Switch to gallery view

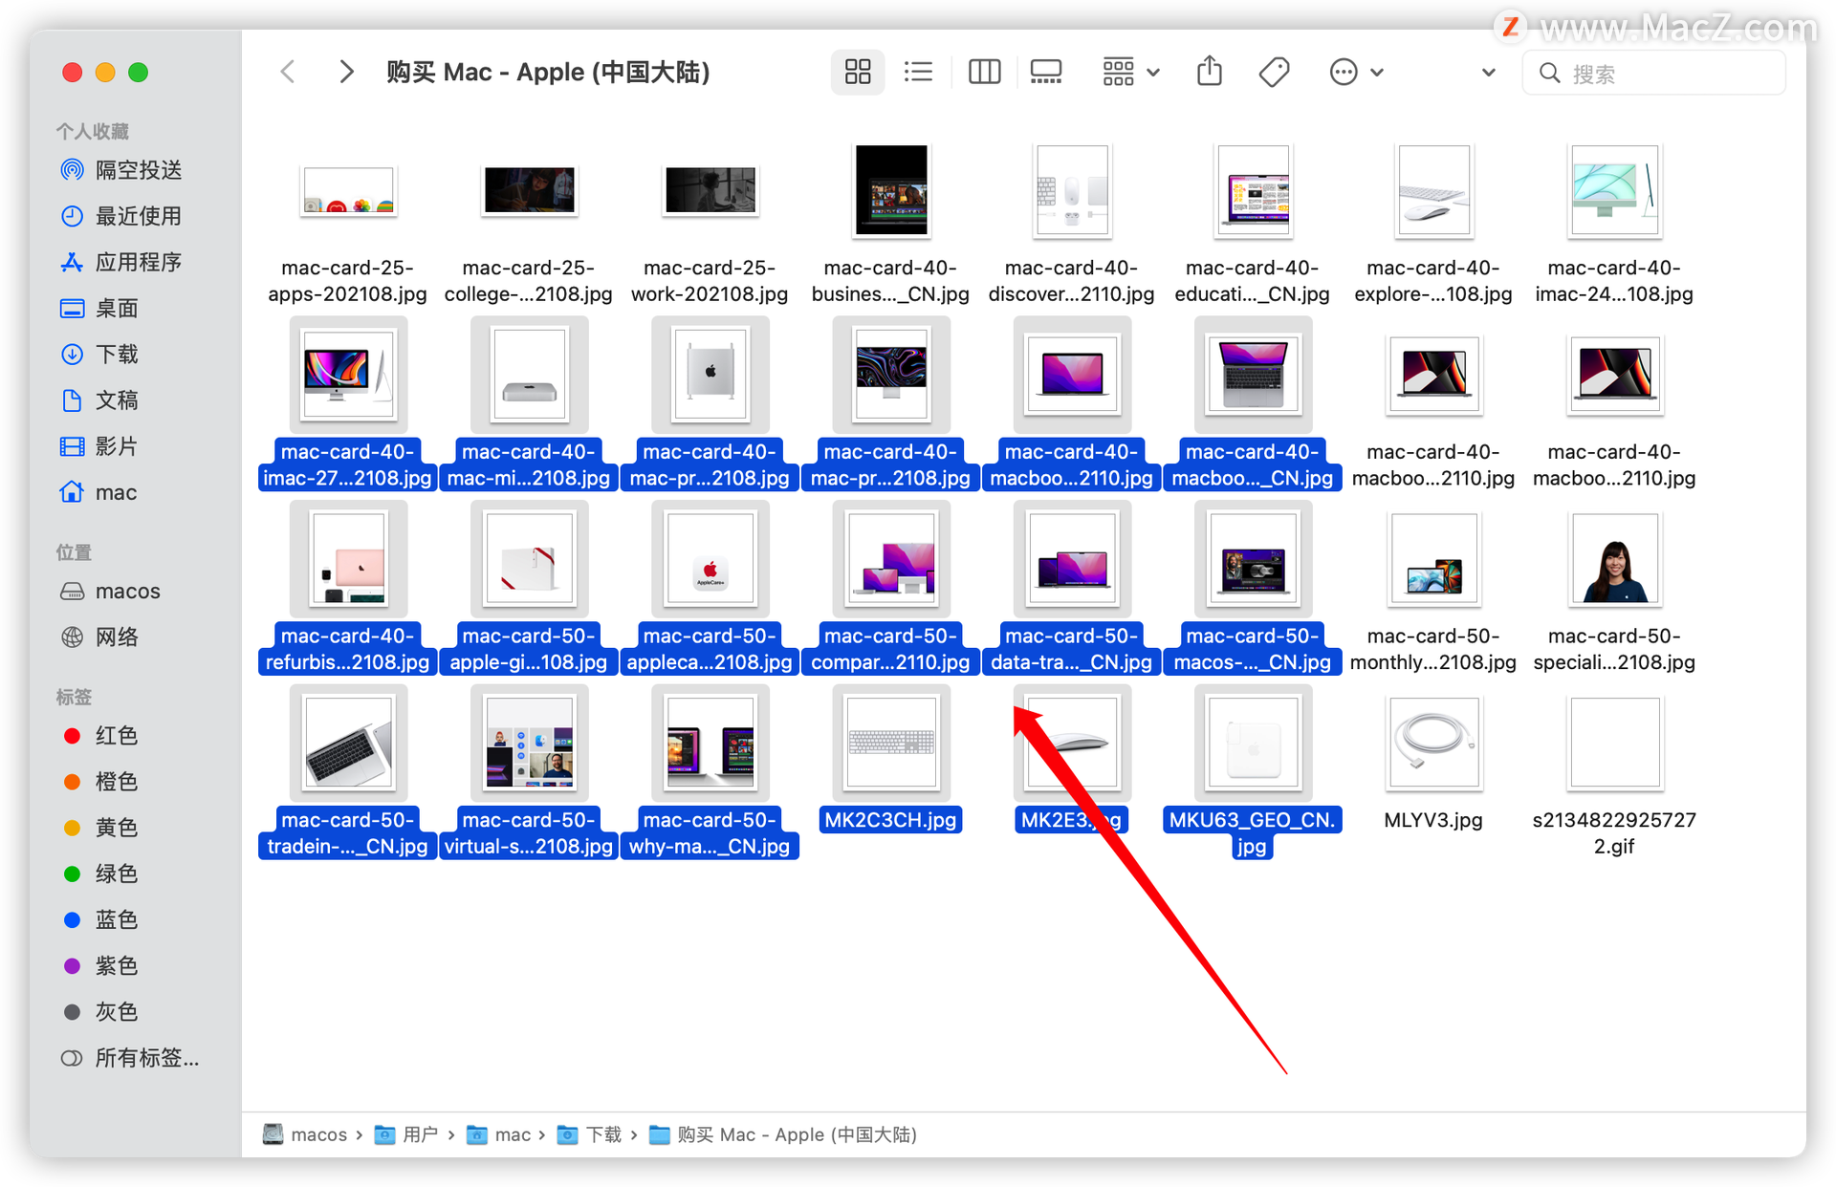point(1045,72)
